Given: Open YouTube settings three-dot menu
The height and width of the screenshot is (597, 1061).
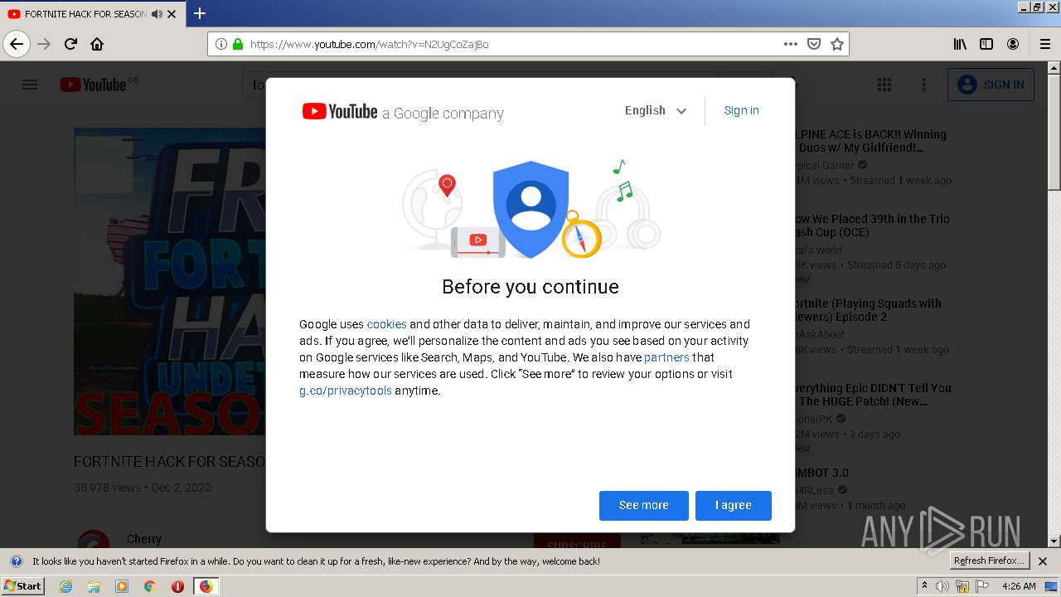Looking at the screenshot, I should point(924,85).
